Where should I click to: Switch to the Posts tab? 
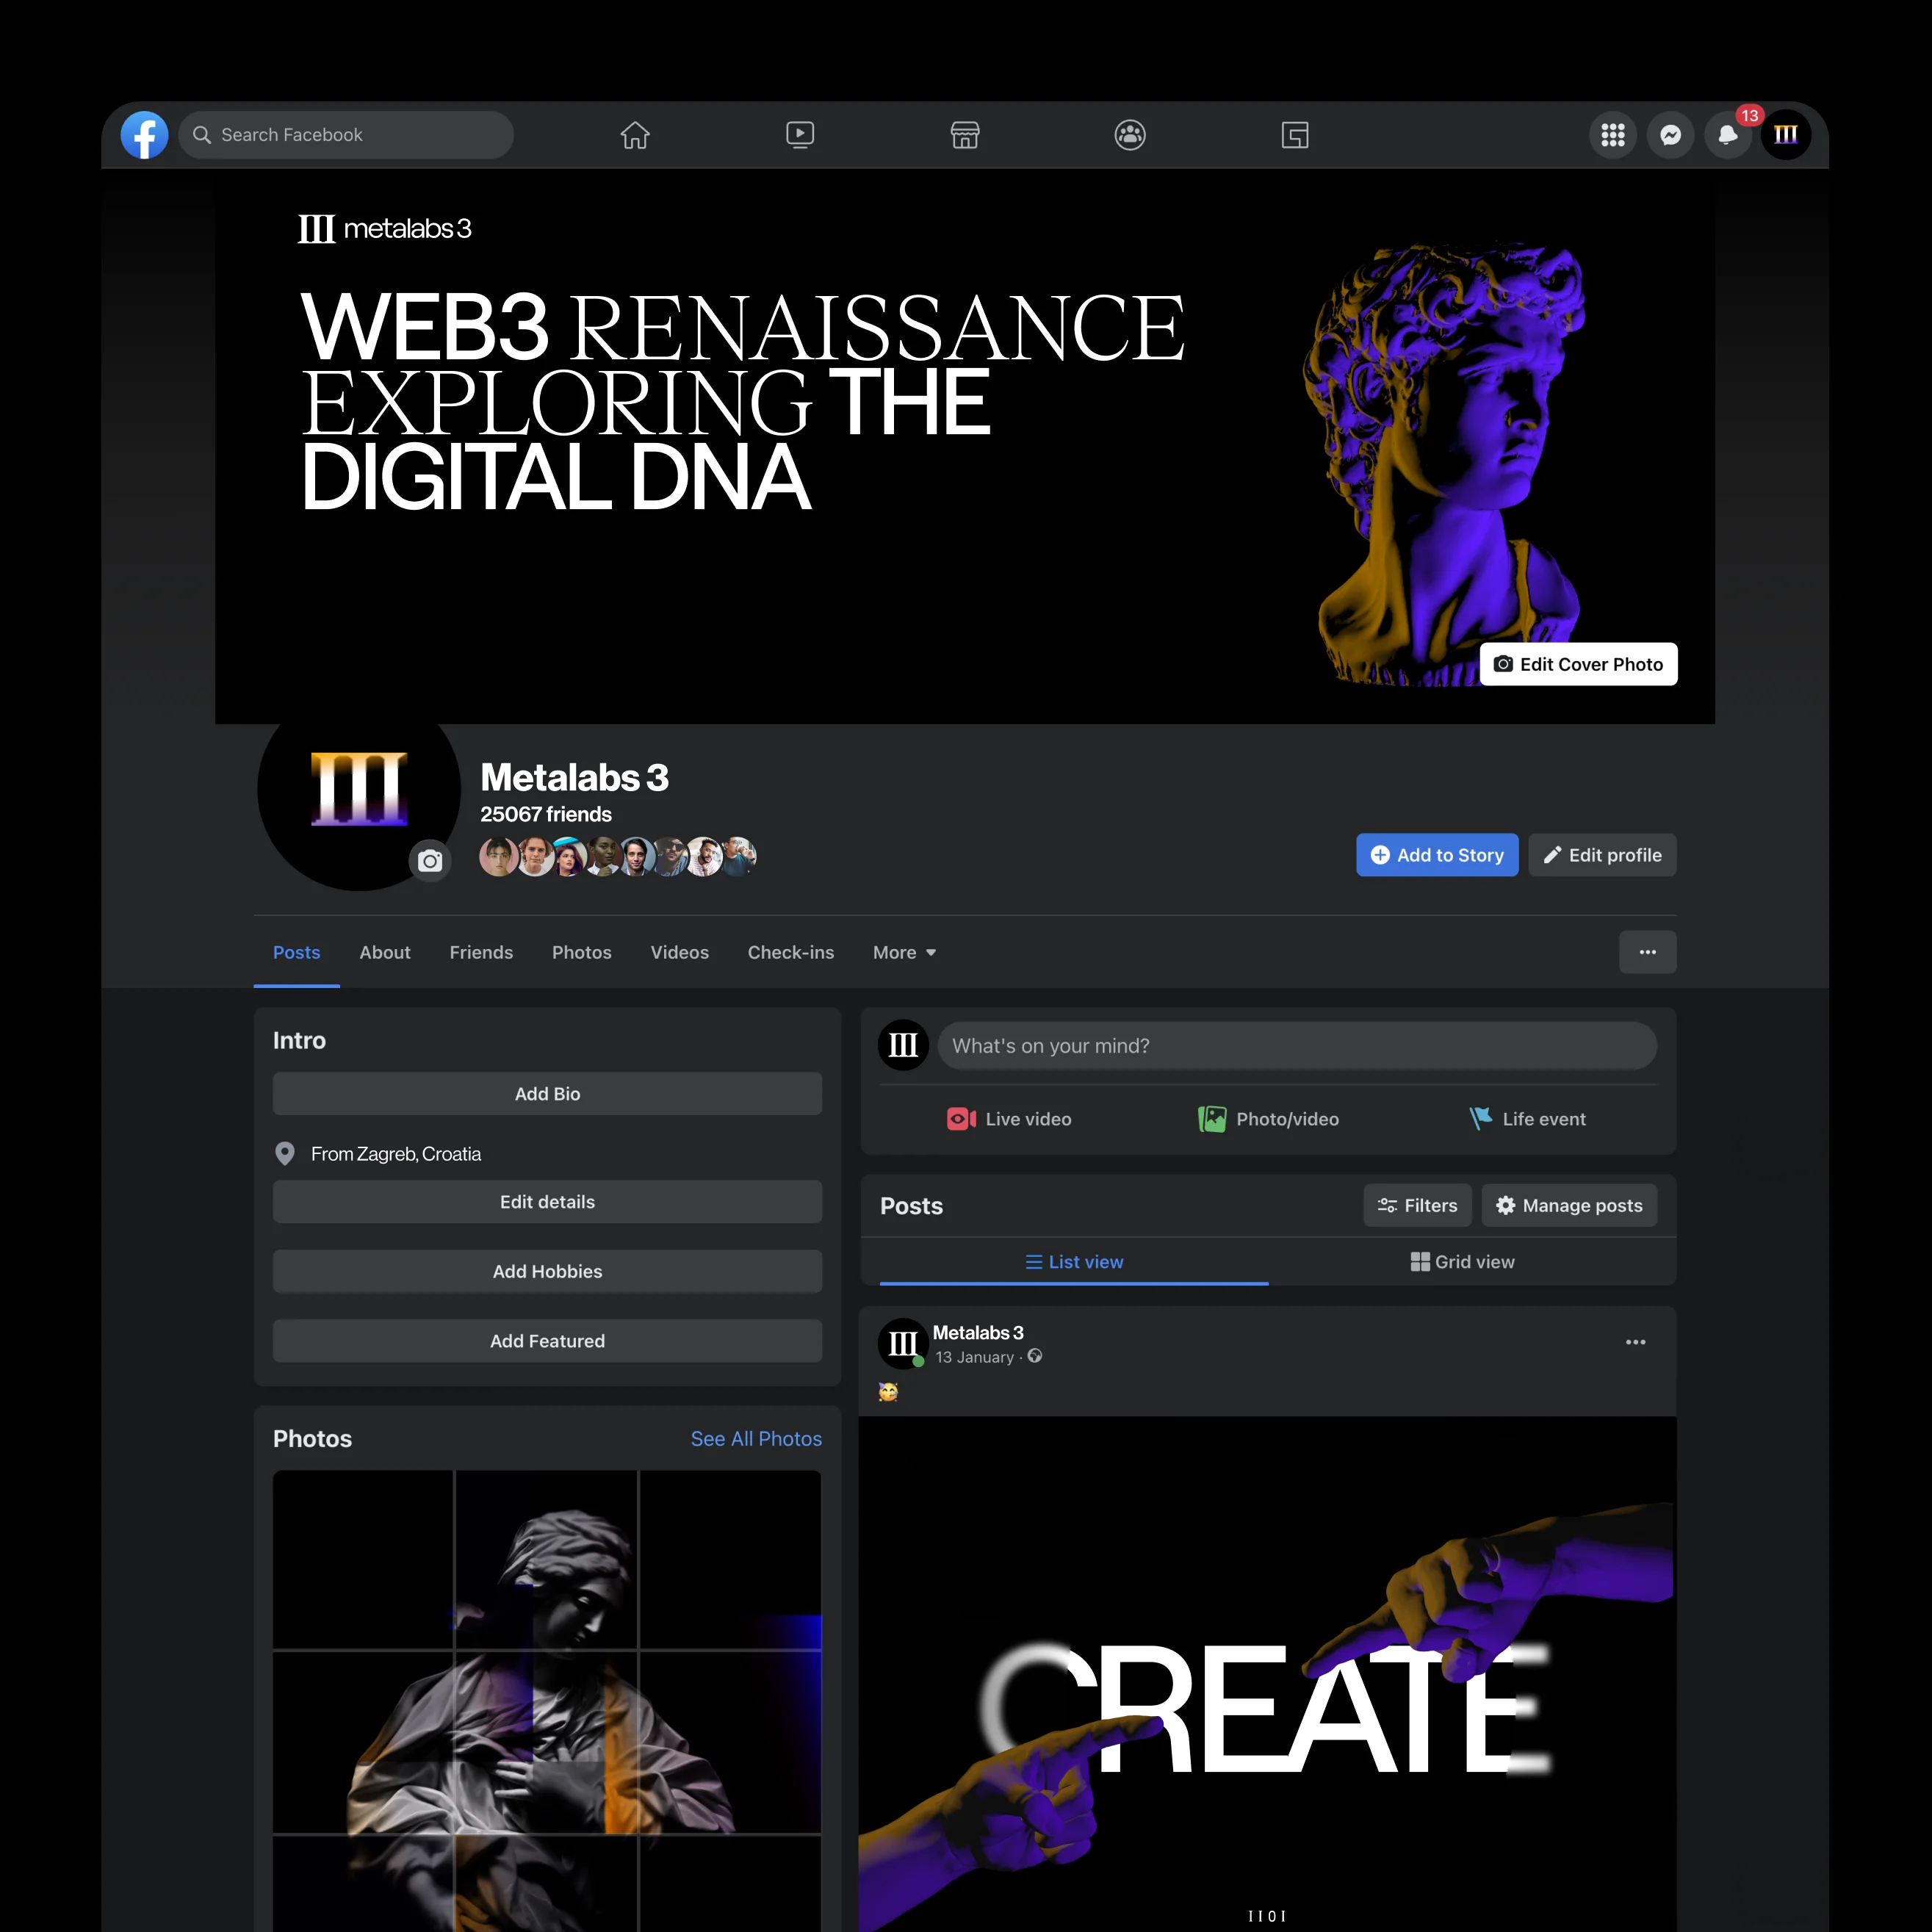[x=297, y=952]
